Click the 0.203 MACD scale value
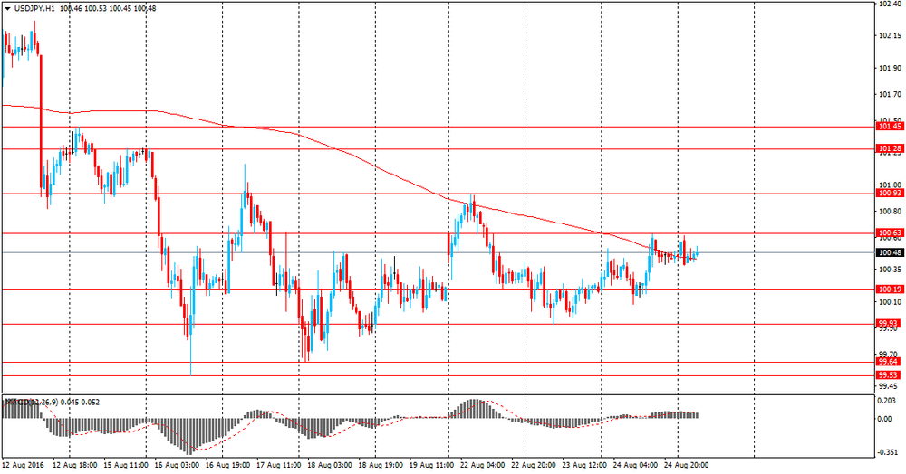 coord(888,401)
